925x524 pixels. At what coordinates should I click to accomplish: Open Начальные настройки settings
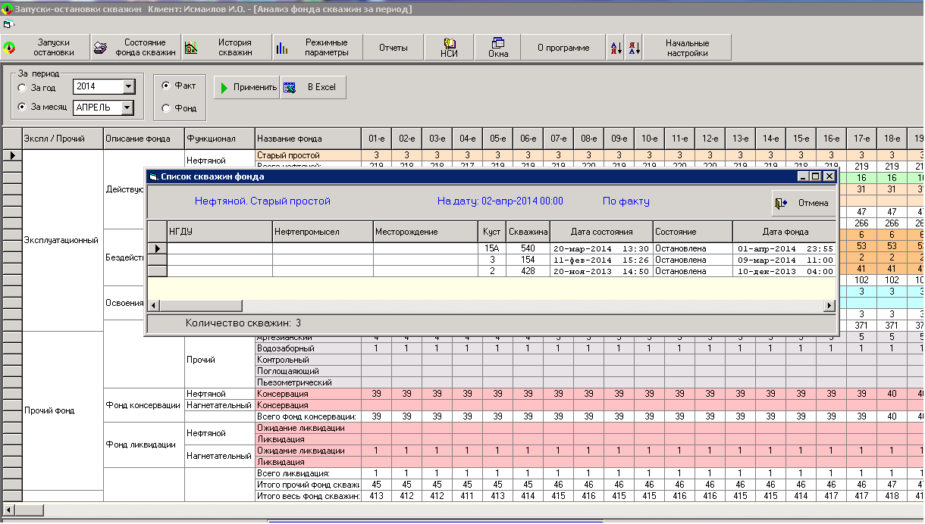point(688,48)
